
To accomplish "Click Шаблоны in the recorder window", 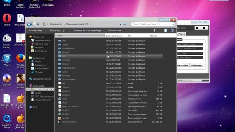I will [196, 65].
